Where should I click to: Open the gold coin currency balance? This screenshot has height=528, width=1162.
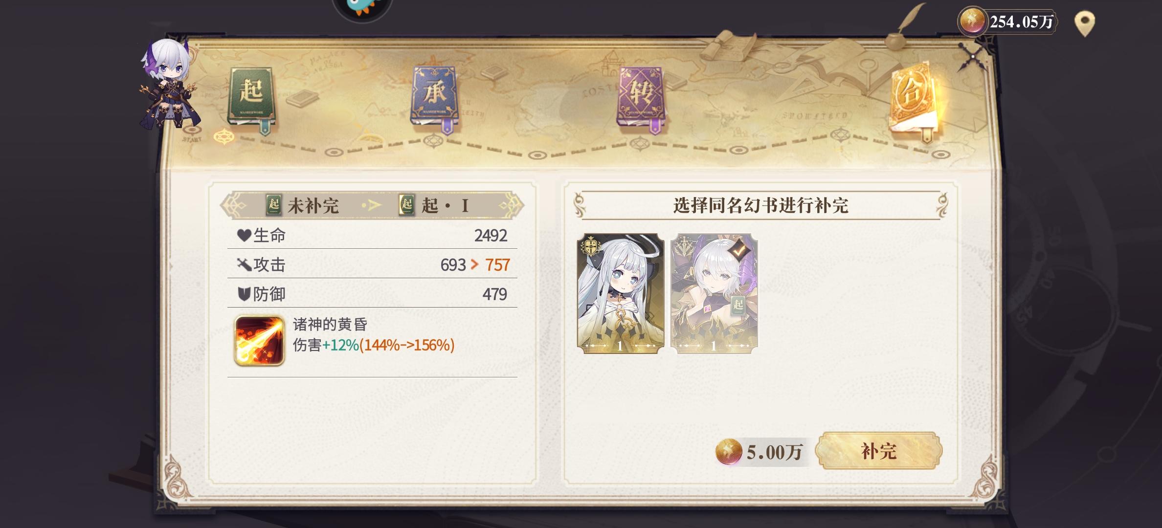point(1007,22)
